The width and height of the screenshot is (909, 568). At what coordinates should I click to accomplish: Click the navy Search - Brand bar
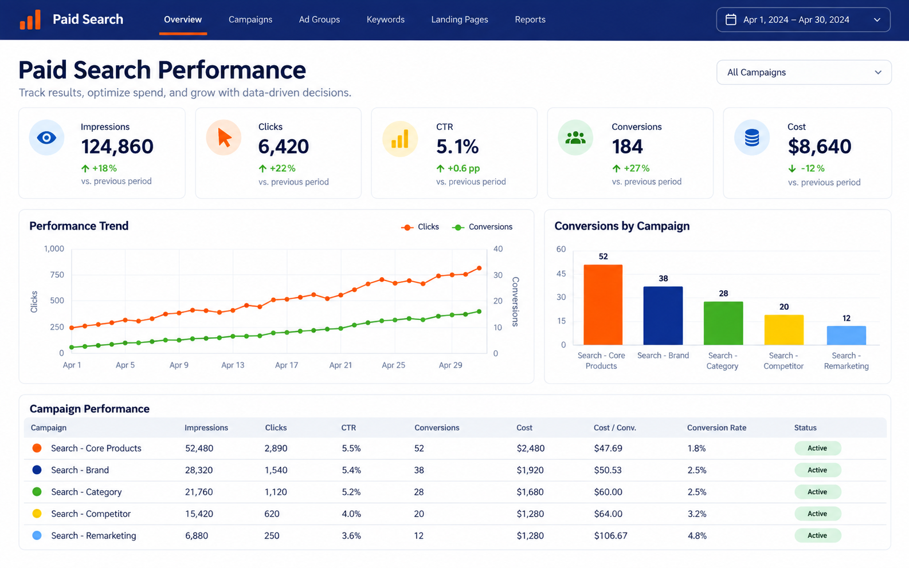(x=663, y=315)
